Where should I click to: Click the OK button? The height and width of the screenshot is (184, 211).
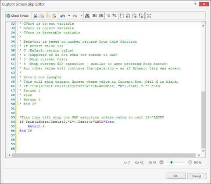tap(175, 176)
